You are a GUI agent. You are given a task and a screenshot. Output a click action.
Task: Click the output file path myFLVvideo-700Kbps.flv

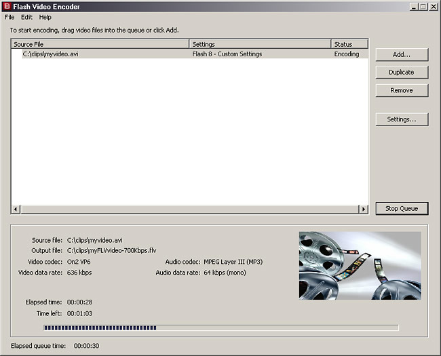pos(111,250)
